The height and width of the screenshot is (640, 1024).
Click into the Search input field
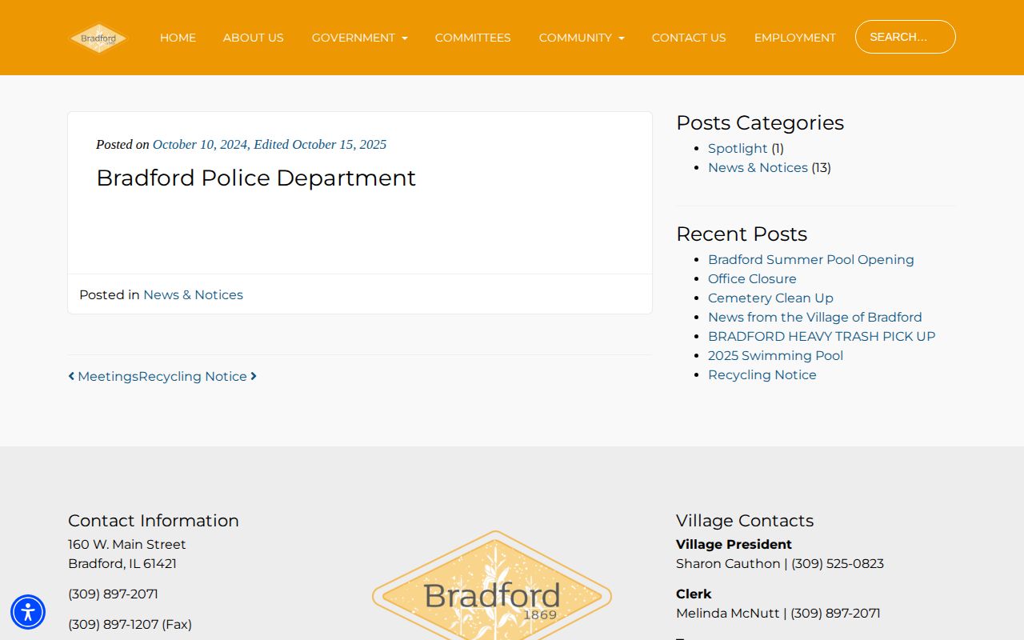[x=906, y=37]
